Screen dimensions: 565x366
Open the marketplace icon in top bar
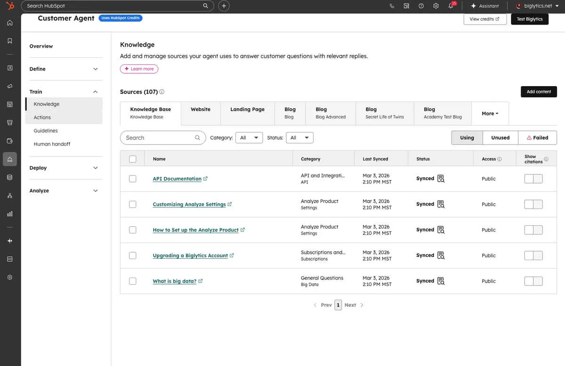click(406, 6)
